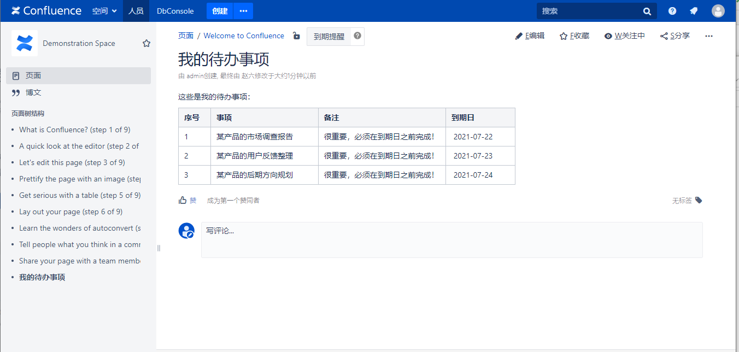Open the page actions ellipsis menu
Image resolution: width=739 pixels, height=352 pixels.
click(x=709, y=36)
